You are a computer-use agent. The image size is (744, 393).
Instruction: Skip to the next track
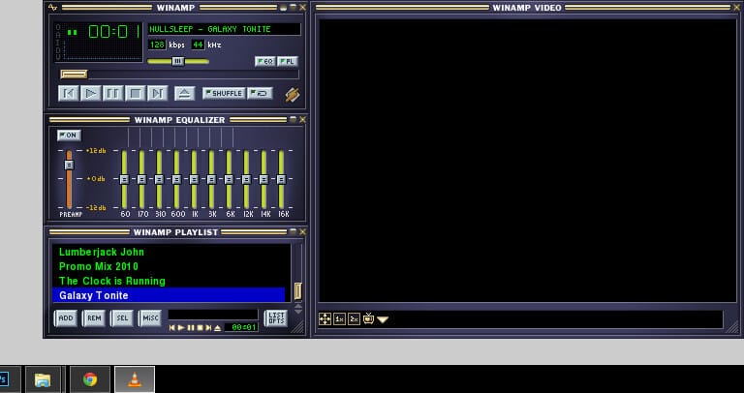click(157, 94)
